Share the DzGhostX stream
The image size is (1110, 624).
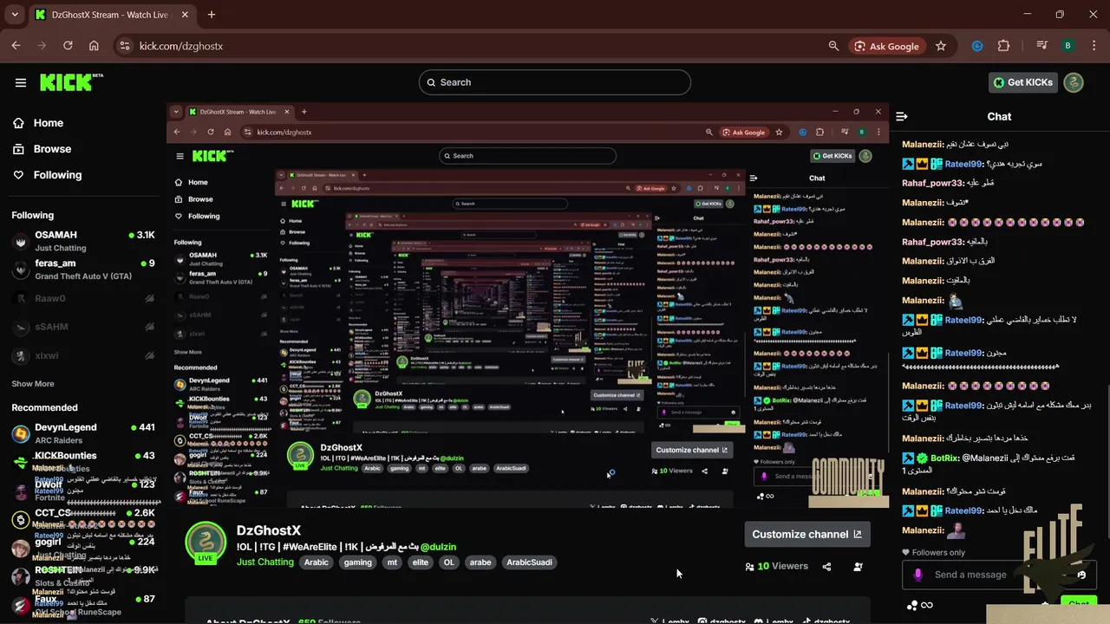click(826, 567)
